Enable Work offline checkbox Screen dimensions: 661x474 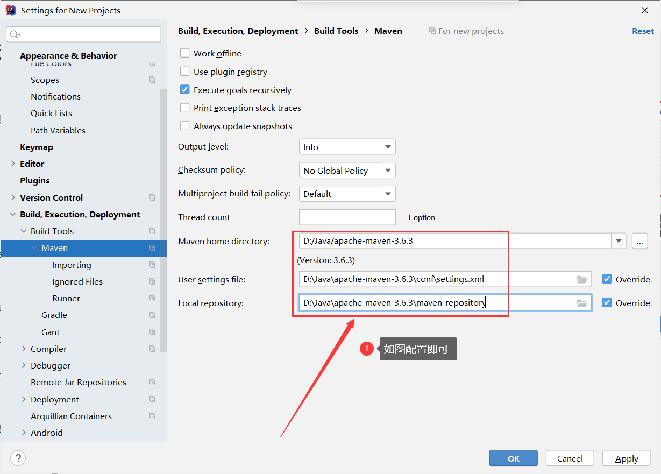coord(184,53)
